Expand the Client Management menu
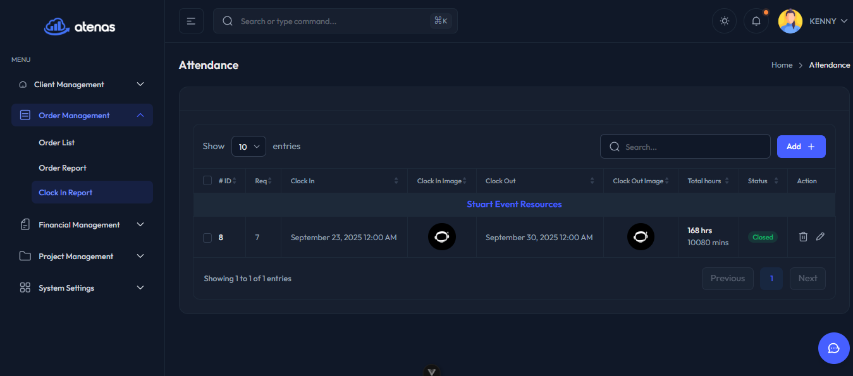This screenshot has width=853, height=376. pos(82,85)
